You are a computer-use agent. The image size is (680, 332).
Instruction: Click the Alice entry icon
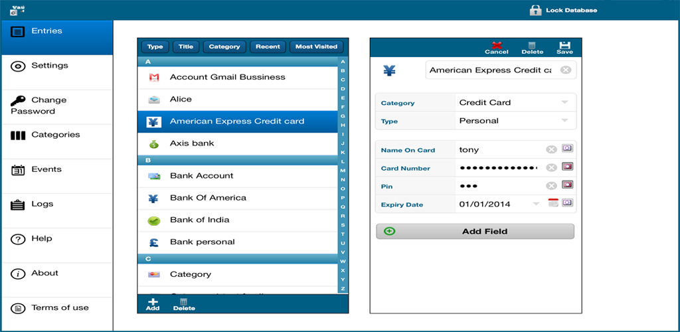(x=154, y=100)
